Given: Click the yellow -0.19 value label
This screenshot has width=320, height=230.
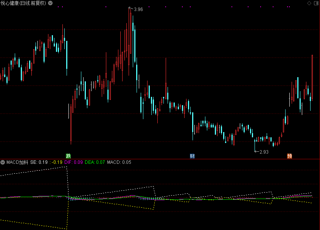Looking at the screenshot, I should 57,162.
